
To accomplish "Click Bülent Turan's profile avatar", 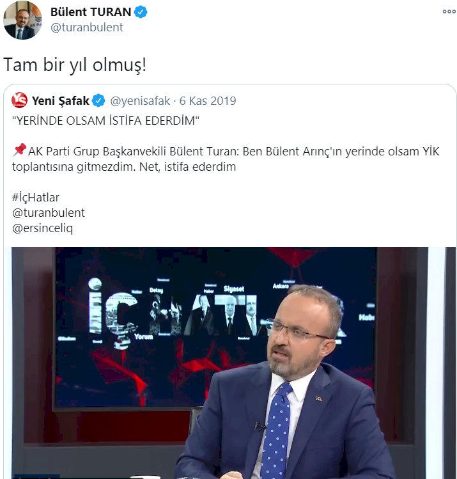I will 22,20.
